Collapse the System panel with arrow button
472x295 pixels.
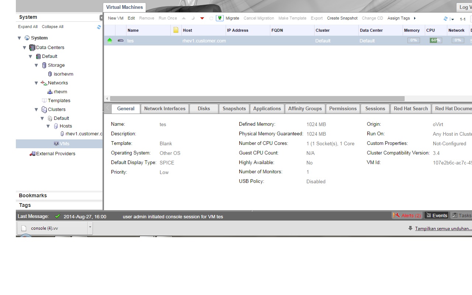pos(101,17)
